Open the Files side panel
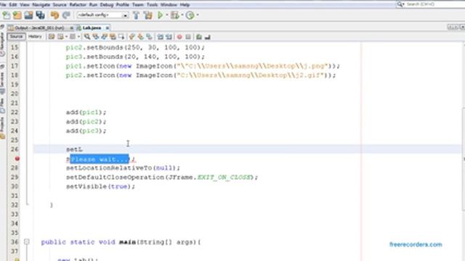Viewport: 465px width, 261px height. pyautogui.click(x=2, y=106)
